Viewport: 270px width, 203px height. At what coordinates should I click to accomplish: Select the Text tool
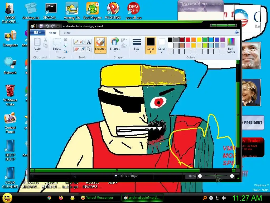[89, 42]
